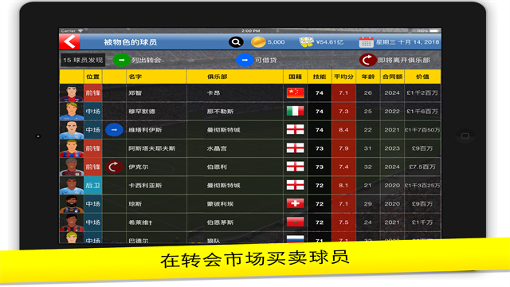
Task: Tap the gold coin icon
Action: tap(258, 42)
